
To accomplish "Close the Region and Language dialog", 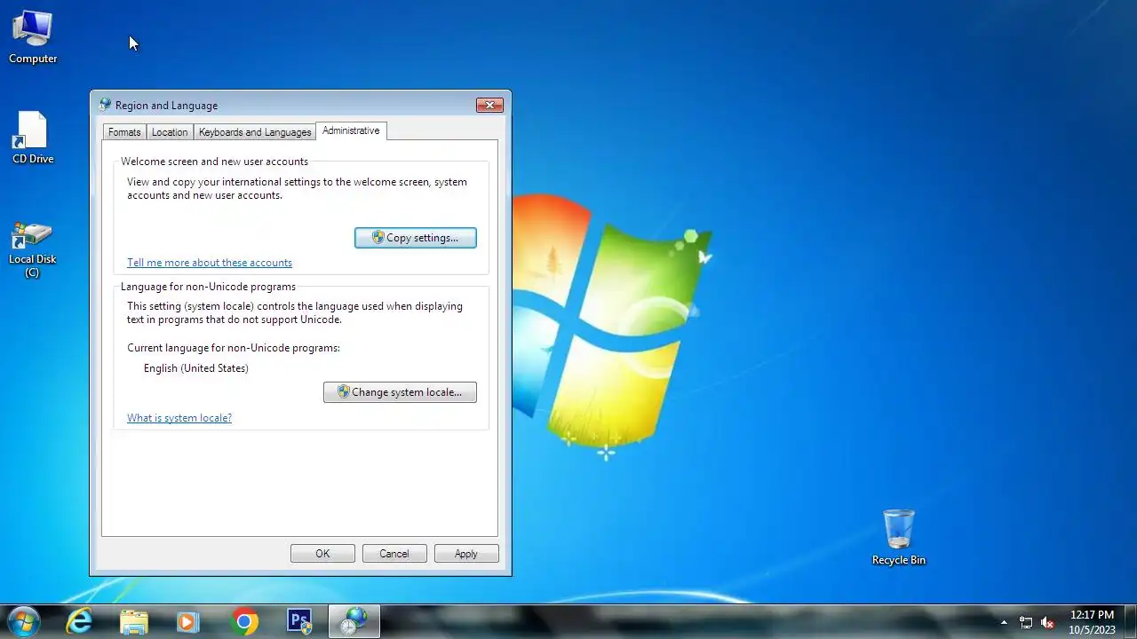I will coord(489,105).
